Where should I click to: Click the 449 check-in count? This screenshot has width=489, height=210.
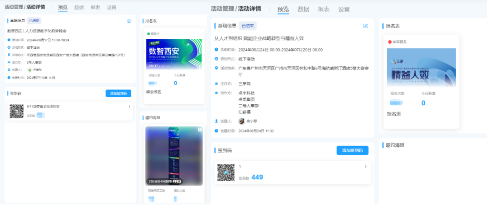pyautogui.click(x=257, y=177)
